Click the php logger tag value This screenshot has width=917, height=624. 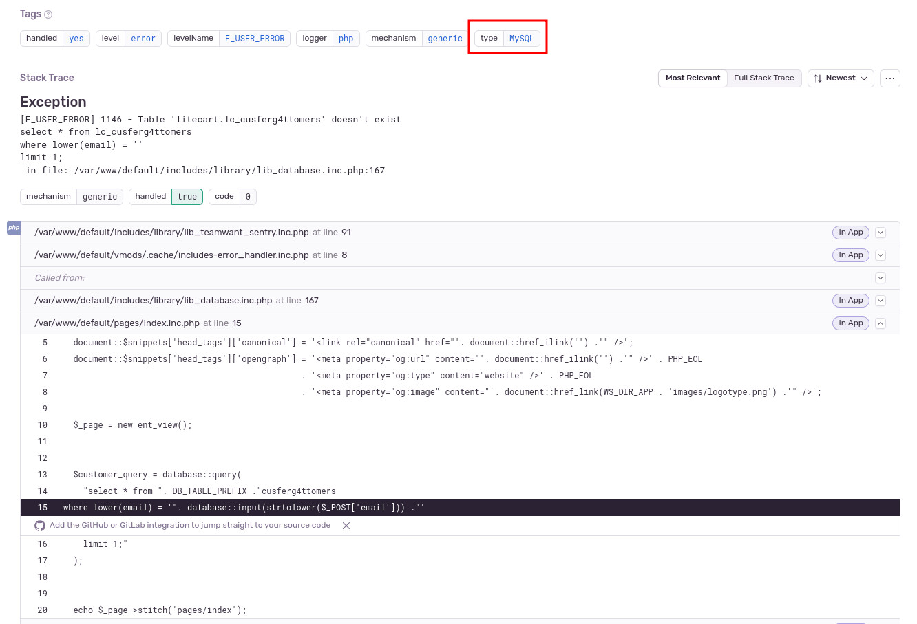(x=346, y=39)
